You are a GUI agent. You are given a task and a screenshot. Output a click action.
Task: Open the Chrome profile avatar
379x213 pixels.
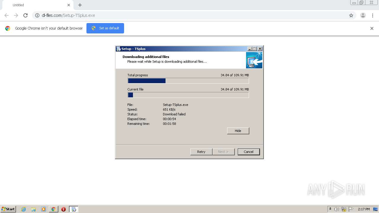click(363, 15)
